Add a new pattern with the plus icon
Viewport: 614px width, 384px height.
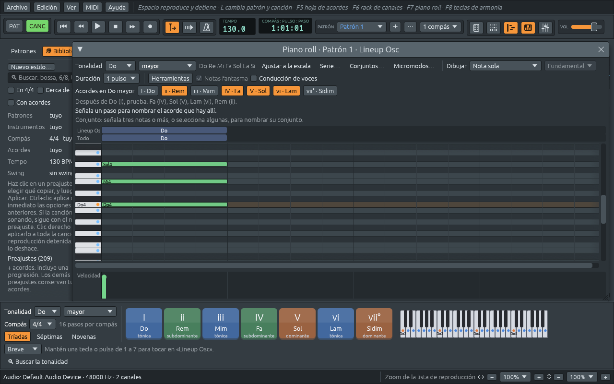pos(395,27)
